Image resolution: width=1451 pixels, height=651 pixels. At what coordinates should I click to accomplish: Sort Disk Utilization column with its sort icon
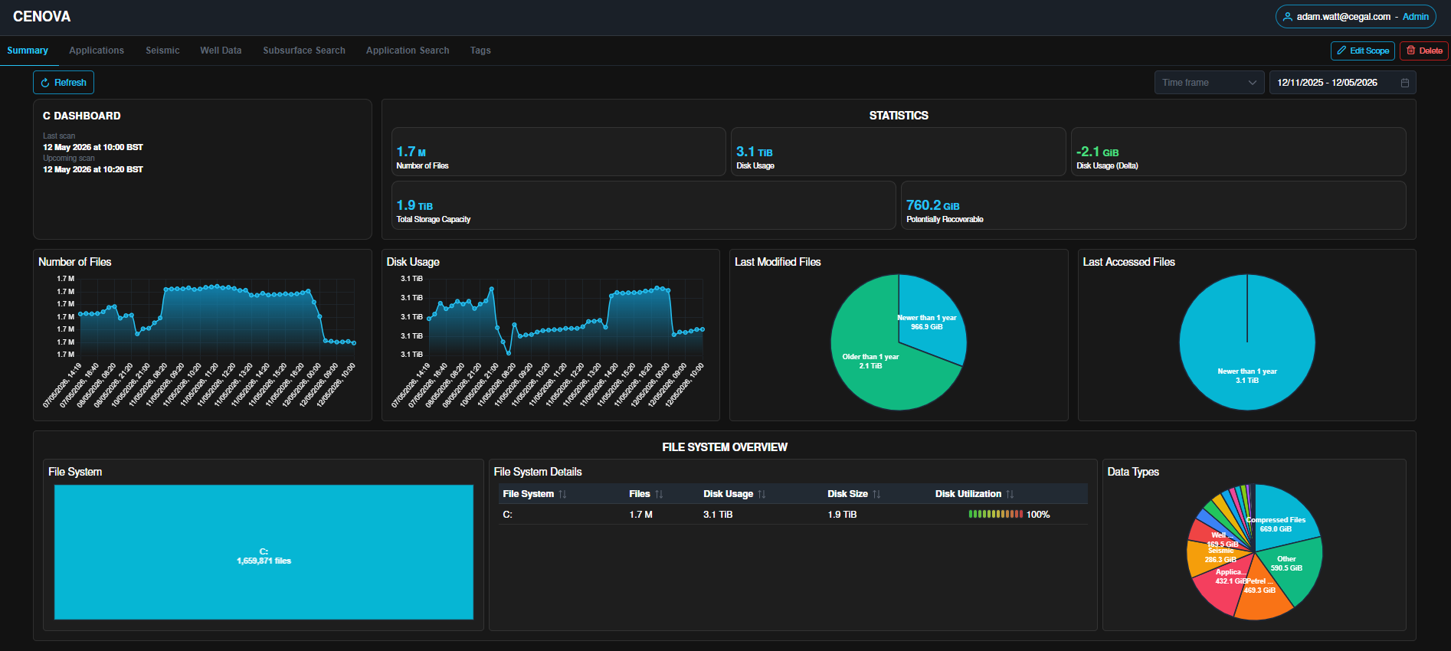point(1010,494)
